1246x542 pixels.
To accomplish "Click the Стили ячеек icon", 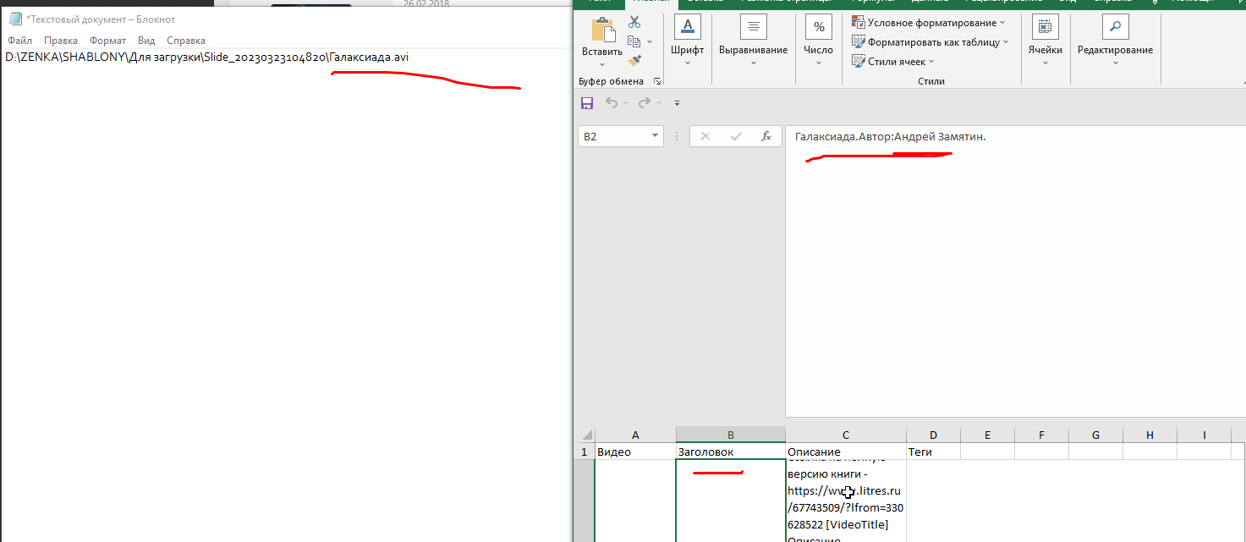I will tap(858, 61).
